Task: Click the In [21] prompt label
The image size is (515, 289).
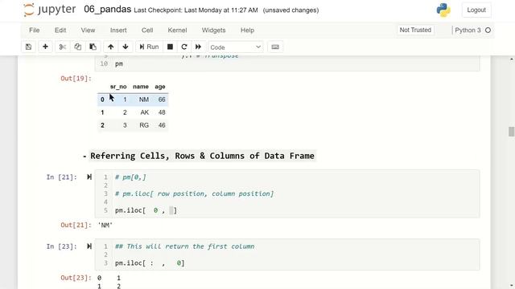Action: (61, 177)
